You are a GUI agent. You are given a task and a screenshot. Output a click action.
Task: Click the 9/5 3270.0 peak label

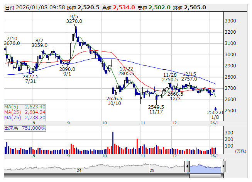point(74,19)
